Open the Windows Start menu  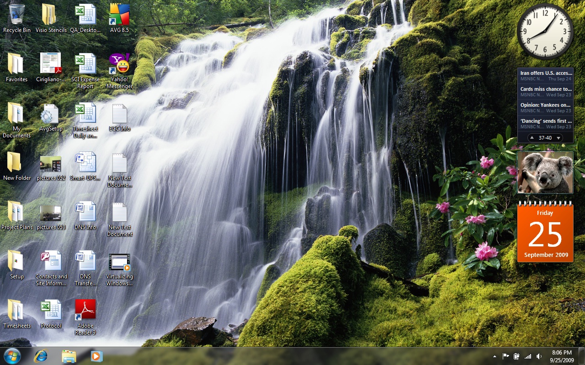pyautogui.click(x=12, y=356)
